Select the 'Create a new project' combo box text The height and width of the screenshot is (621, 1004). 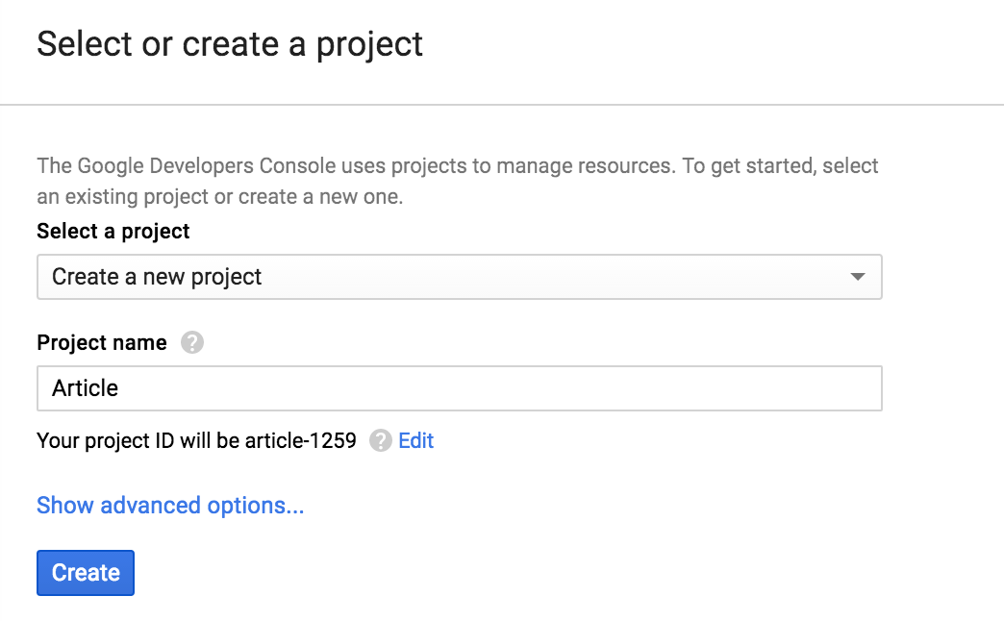click(157, 277)
